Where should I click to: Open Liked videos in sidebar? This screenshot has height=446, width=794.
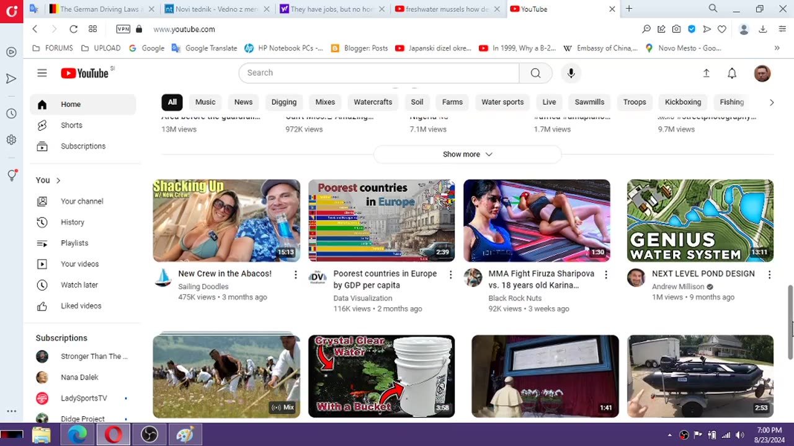pos(83,306)
